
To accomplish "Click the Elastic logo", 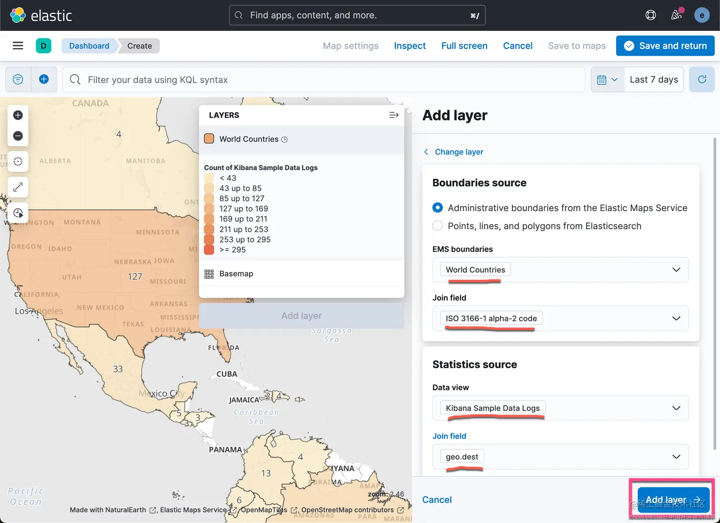I will pos(41,15).
